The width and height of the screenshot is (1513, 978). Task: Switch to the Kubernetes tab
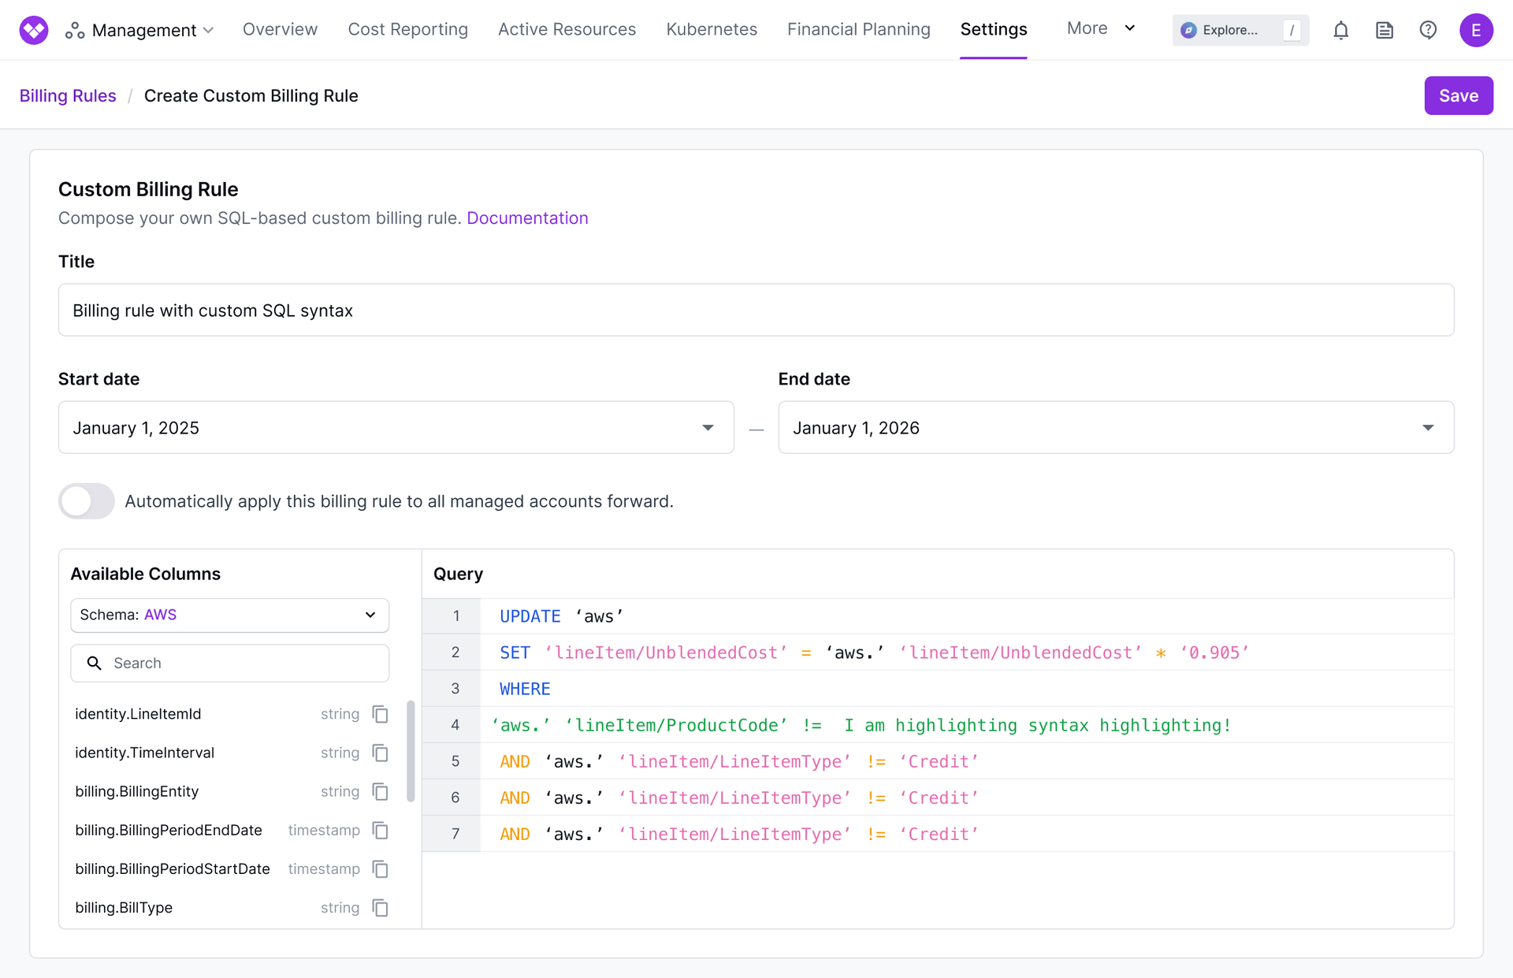point(711,29)
